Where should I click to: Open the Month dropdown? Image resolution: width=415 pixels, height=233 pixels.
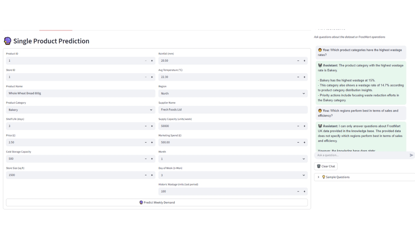[233, 159]
